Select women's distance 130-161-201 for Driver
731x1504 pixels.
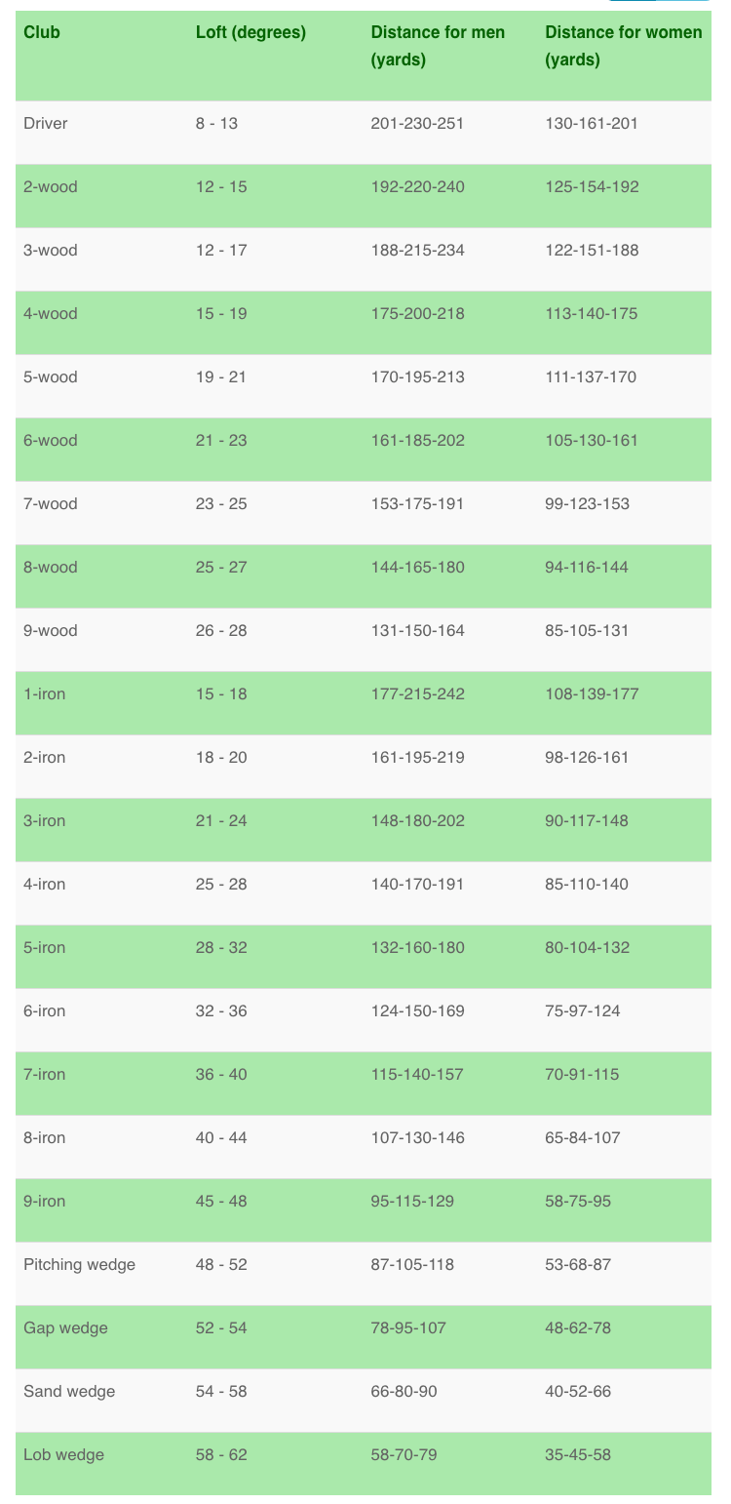[x=592, y=124]
